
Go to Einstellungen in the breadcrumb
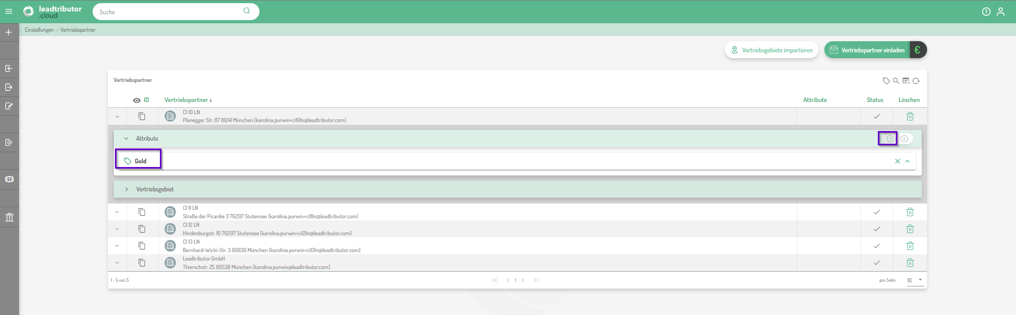coord(39,30)
